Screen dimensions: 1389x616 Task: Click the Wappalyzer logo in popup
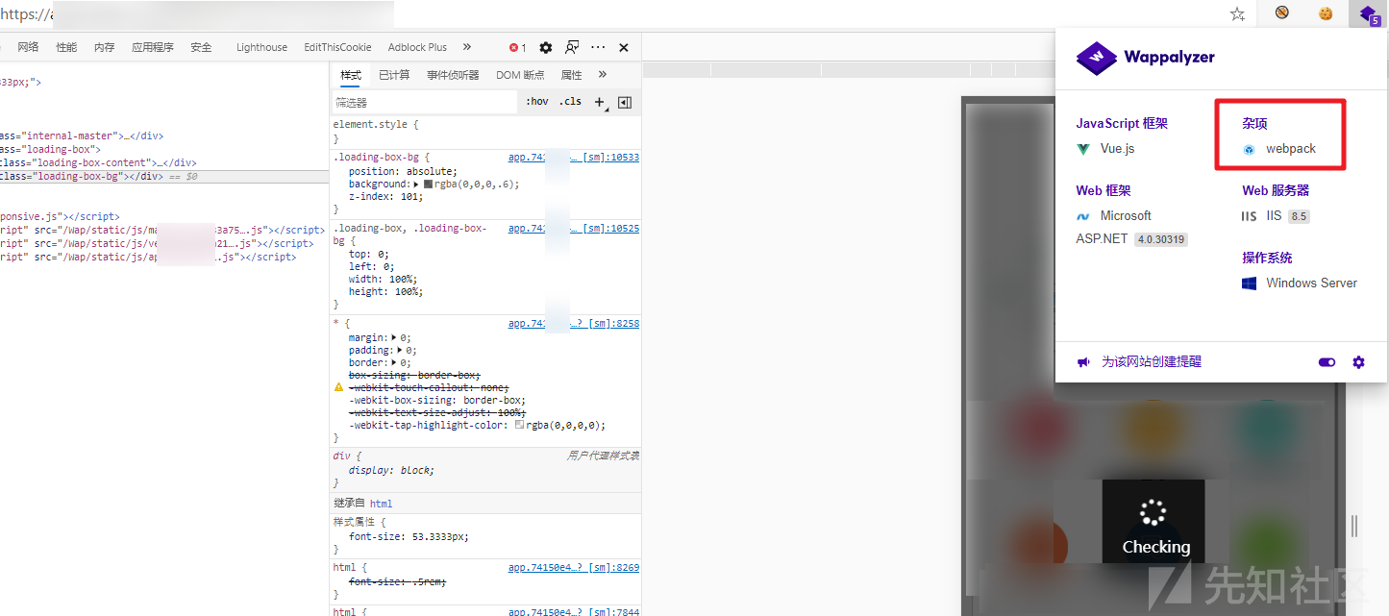point(1146,58)
